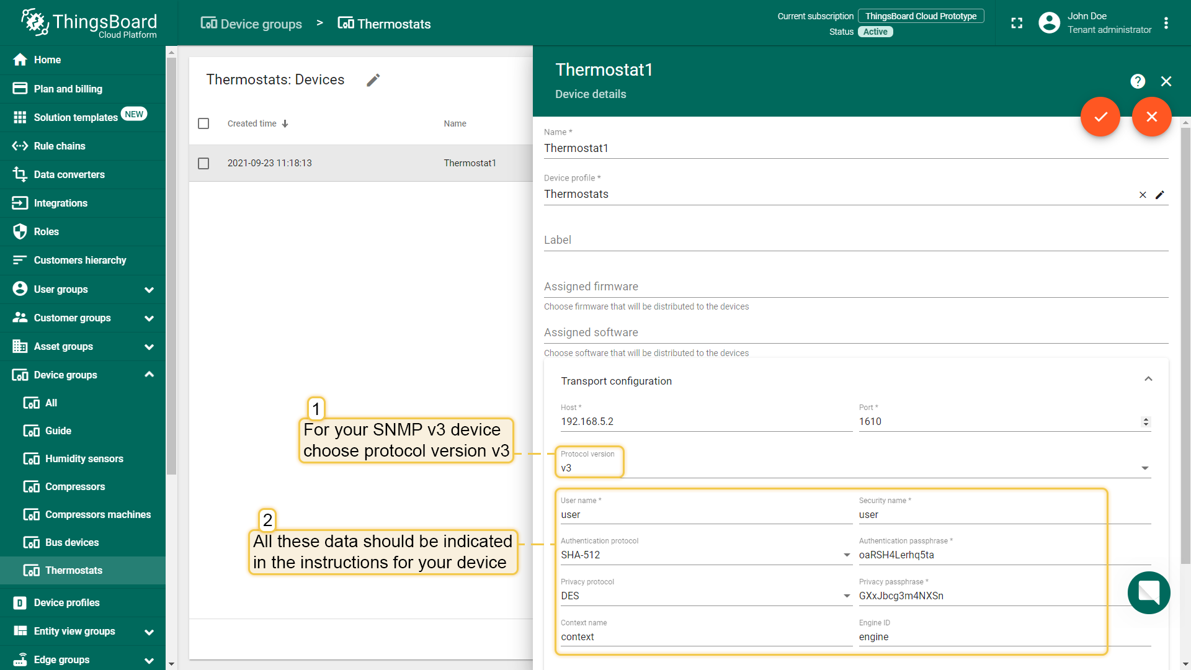Clear the Thermostats device profile selection

pos(1143,195)
